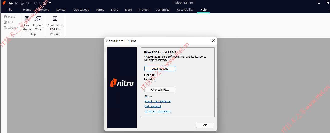
Task: Switch to the Share tab
Action: [114, 10]
